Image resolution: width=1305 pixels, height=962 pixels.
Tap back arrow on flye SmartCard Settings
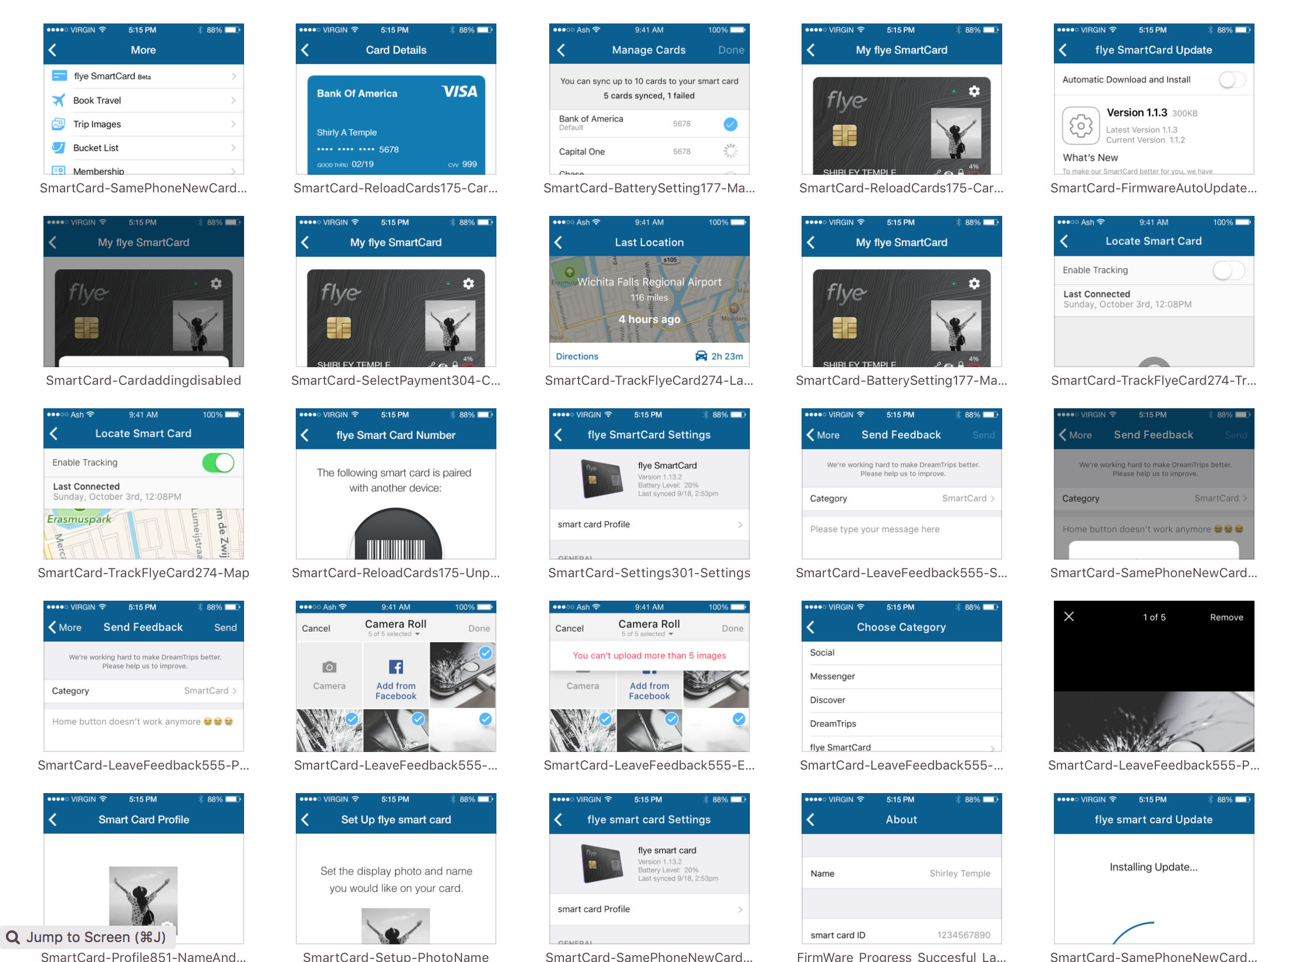[558, 435]
